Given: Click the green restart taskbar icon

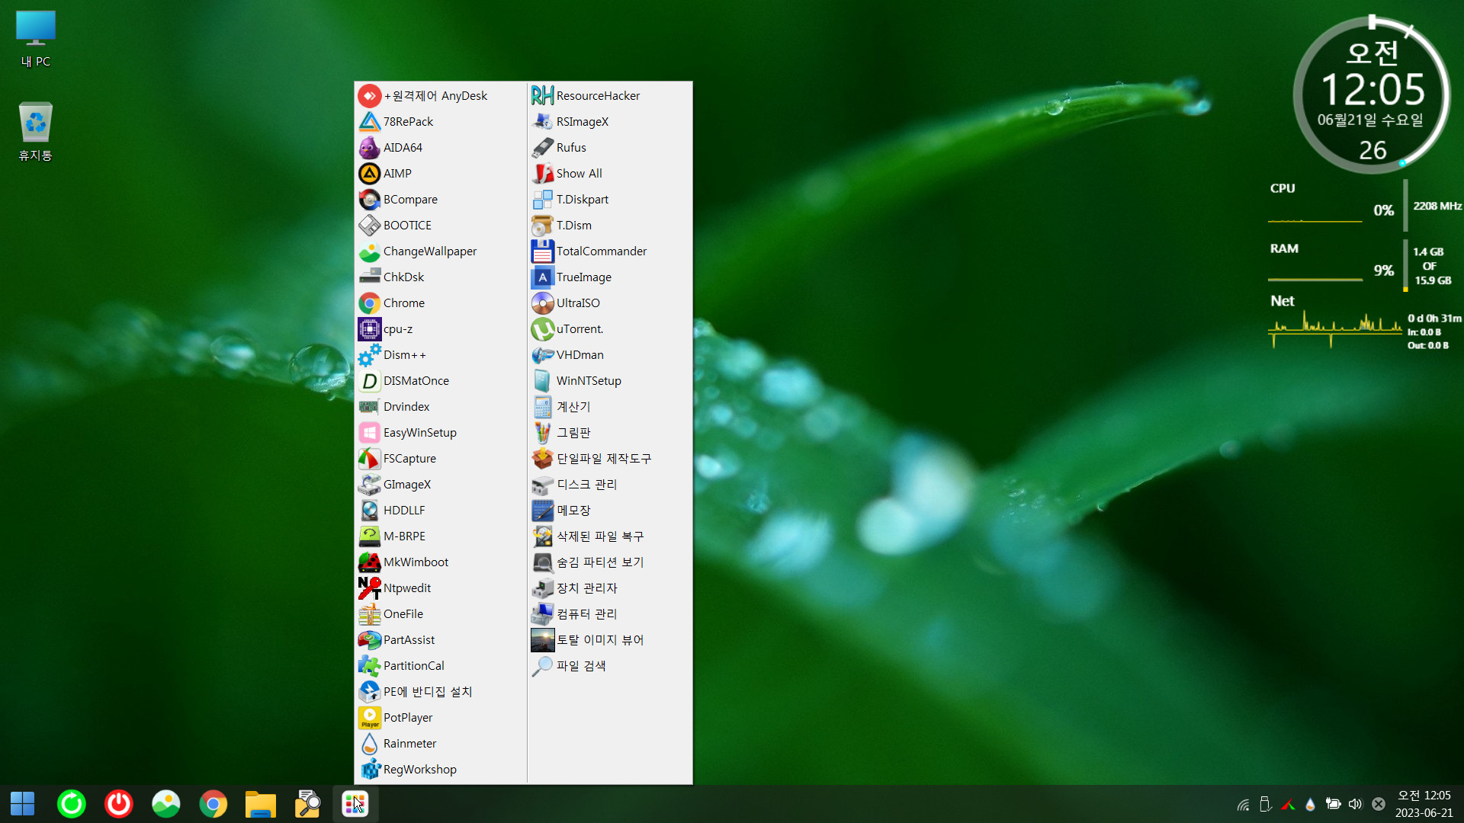Looking at the screenshot, I should pyautogui.click(x=72, y=804).
